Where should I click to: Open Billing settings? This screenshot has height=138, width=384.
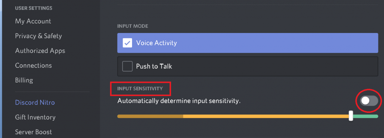[x=24, y=80]
